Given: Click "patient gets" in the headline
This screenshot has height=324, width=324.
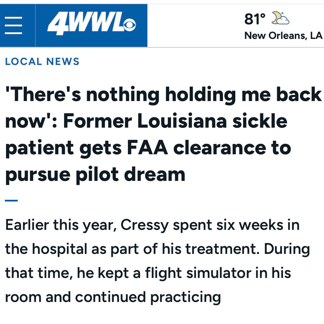Looking at the screenshot, I should [63, 149].
